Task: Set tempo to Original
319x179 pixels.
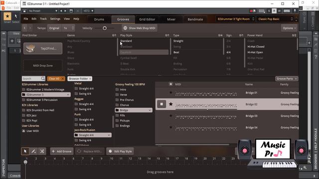Action: (54, 28)
